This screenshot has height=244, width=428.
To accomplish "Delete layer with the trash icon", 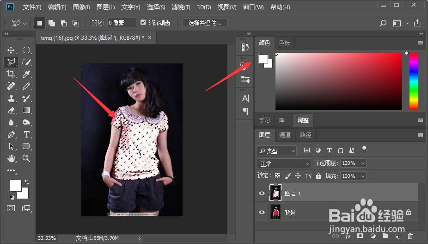I will tap(410, 236).
